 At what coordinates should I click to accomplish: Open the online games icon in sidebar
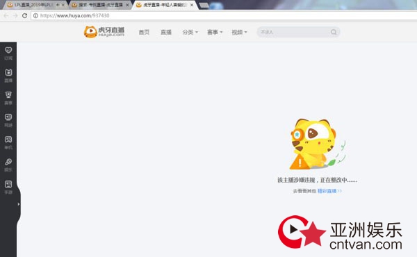point(8,120)
